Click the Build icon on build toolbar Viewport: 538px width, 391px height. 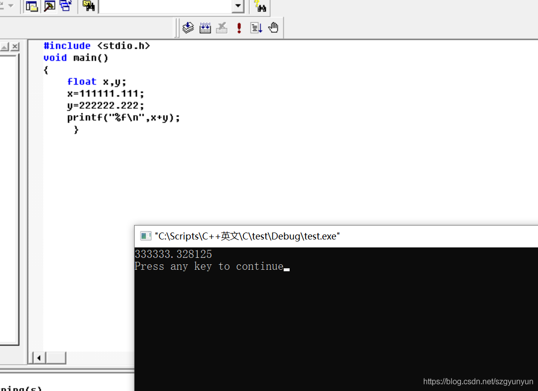click(x=205, y=27)
